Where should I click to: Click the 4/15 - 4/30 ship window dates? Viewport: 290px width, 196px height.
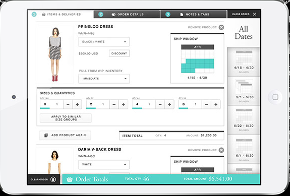point(197,78)
